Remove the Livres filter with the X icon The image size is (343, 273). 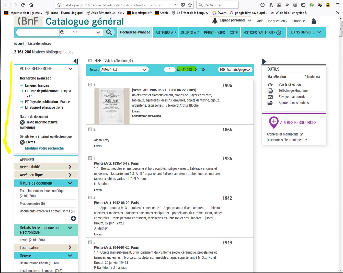coord(22,142)
